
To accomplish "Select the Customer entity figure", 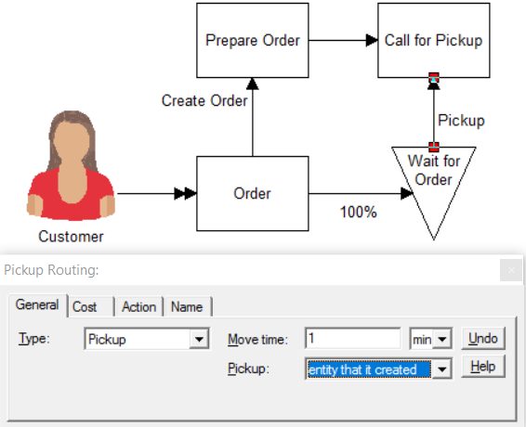I will (x=72, y=165).
